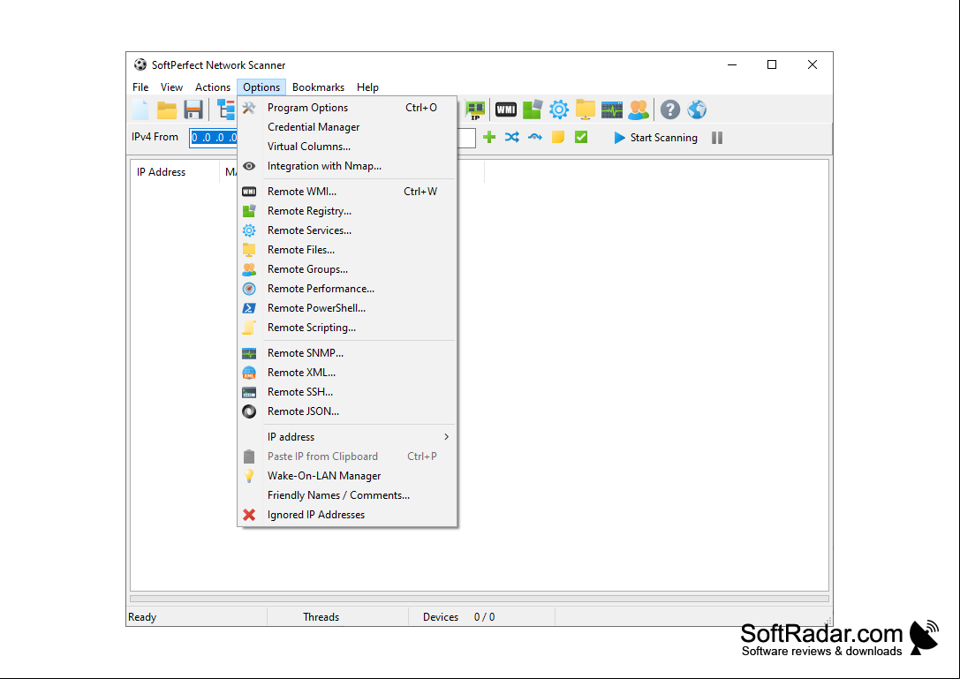Click the SNMP monitor toolbar icon
960x679 pixels.
[612, 109]
